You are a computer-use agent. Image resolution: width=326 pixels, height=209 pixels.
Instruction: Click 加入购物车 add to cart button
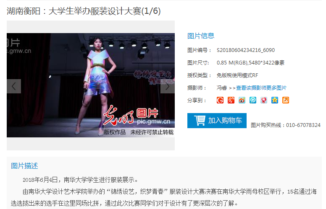[217, 121]
